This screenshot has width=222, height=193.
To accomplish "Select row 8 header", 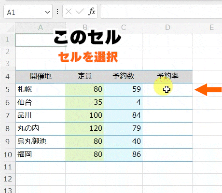I will [8, 129].
